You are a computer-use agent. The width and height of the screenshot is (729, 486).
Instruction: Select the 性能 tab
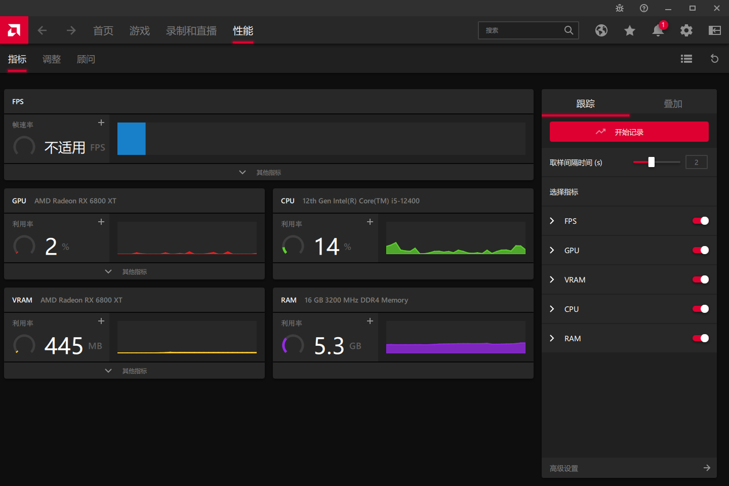[x=243, y=31]
